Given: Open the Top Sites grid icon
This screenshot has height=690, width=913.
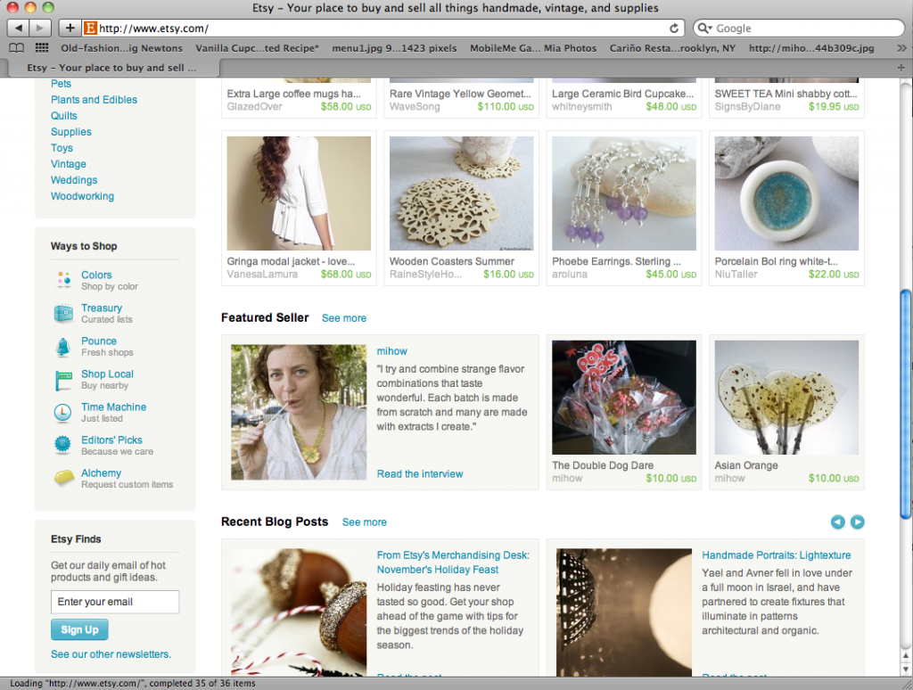Looking at the screenshot, I should point(42,48).
